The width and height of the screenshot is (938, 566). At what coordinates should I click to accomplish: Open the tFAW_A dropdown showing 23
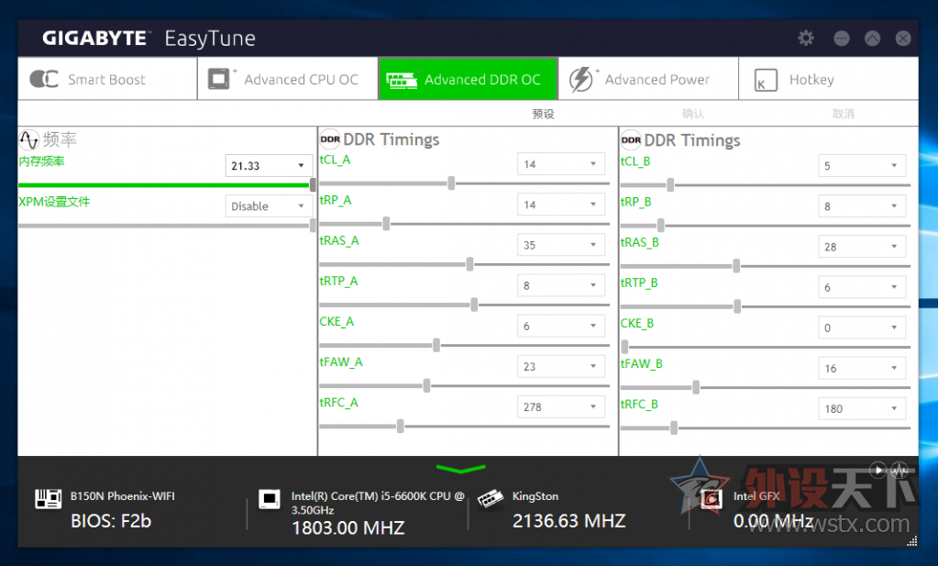pos(561,366)
